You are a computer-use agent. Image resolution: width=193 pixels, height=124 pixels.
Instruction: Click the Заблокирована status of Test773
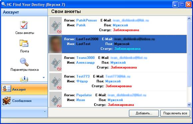[x=118, y=86]
